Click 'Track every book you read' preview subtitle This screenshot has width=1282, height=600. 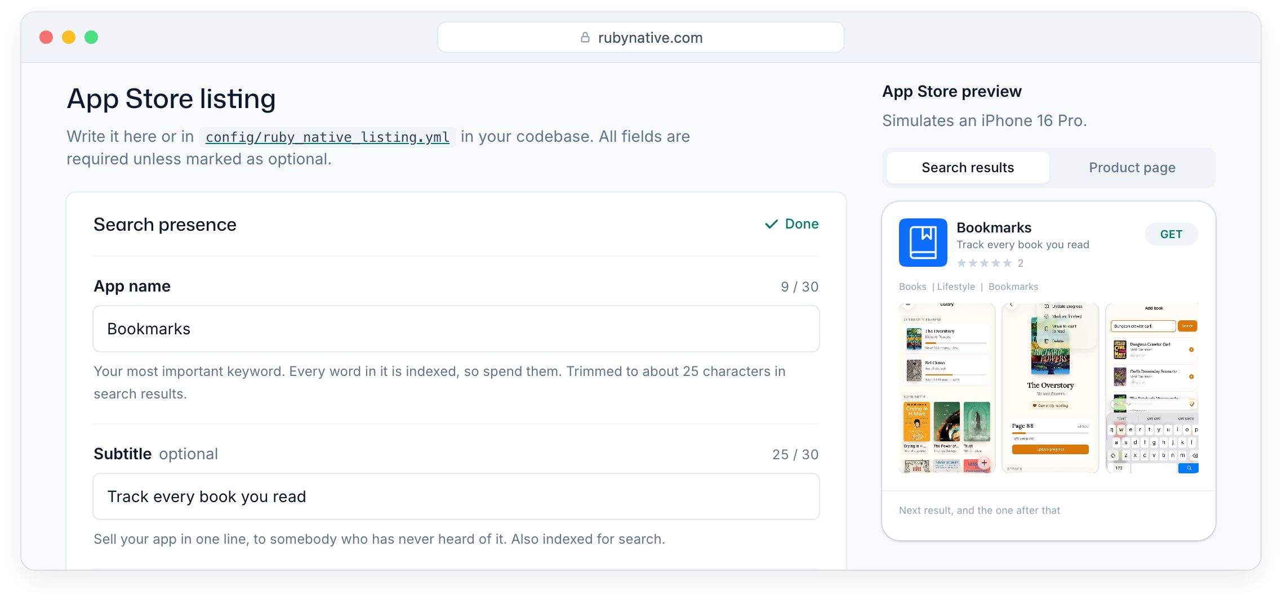click(1023, 245)
